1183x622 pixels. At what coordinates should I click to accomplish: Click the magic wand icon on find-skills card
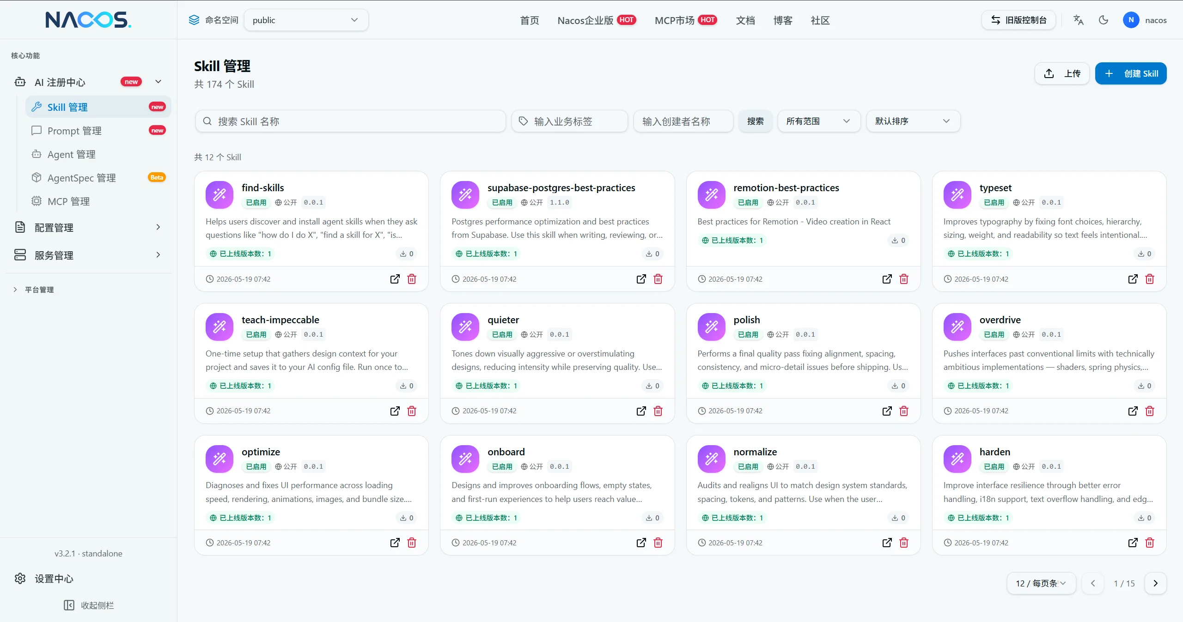point(220,195)
